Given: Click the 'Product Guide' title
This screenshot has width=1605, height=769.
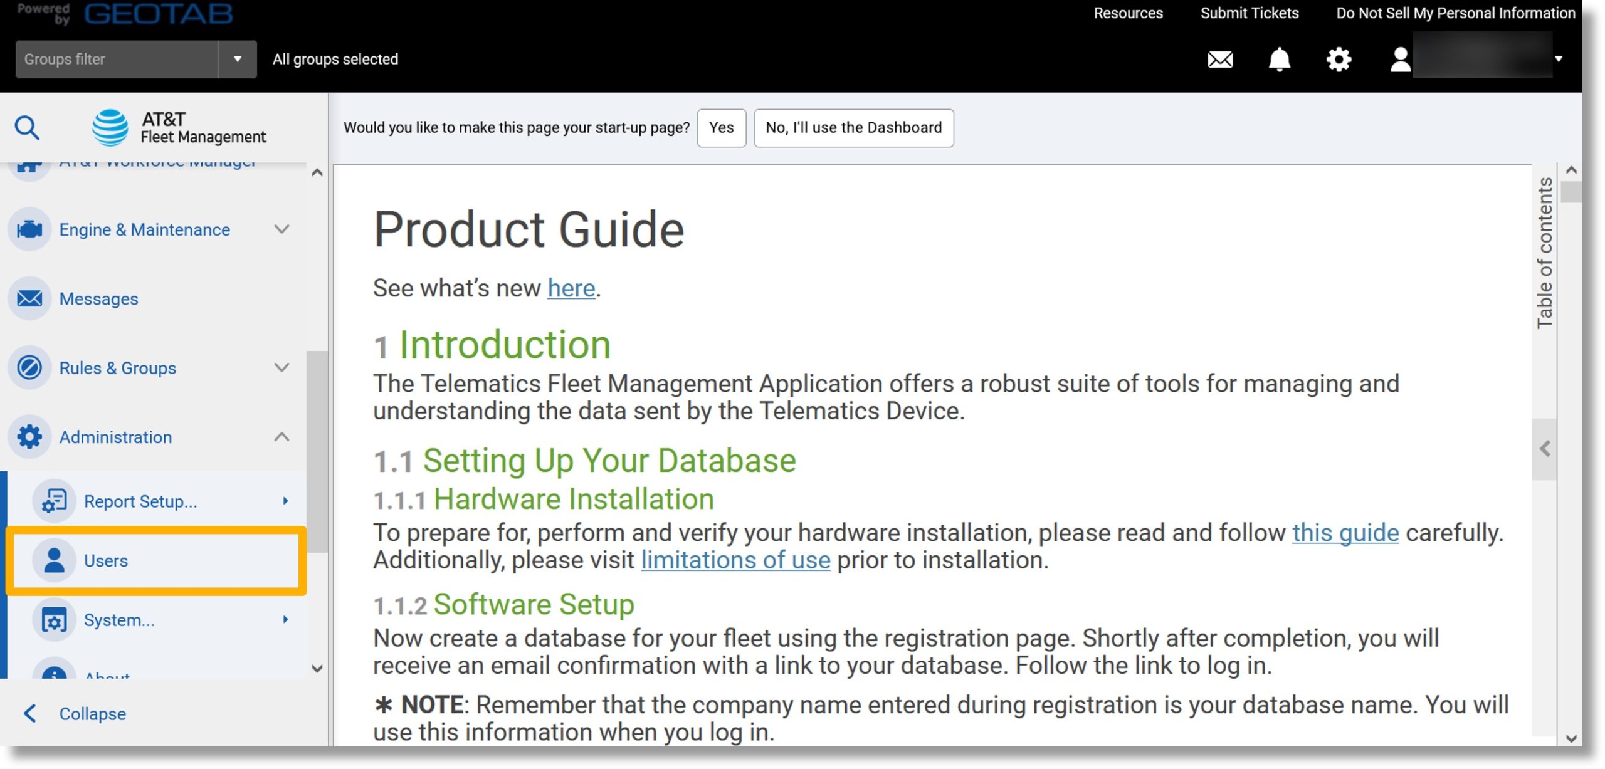Looking at the screenshot, I should [529, 229].
